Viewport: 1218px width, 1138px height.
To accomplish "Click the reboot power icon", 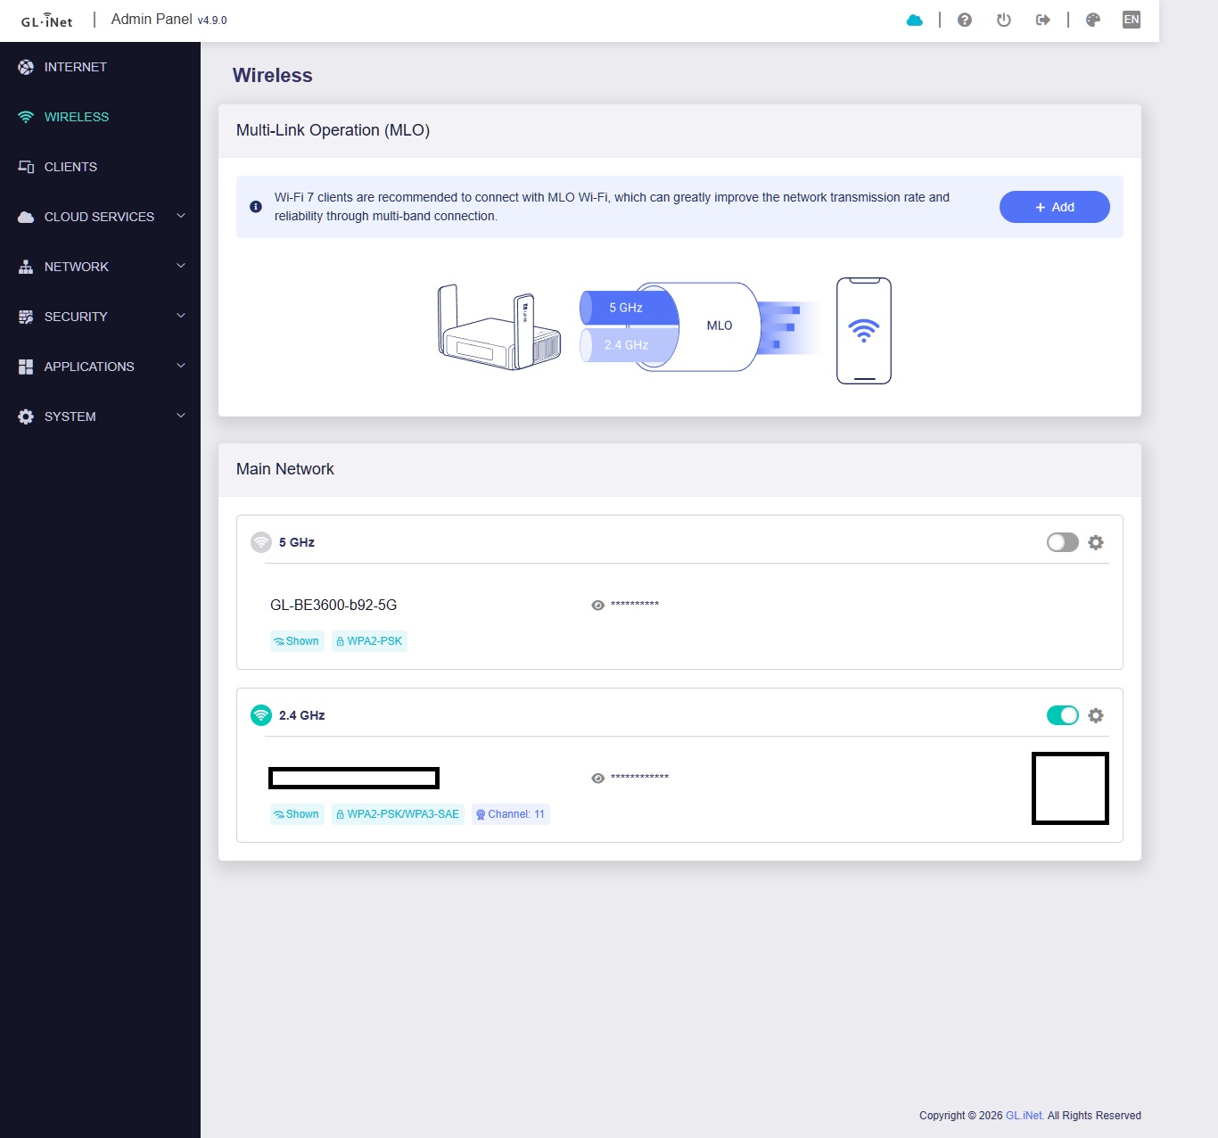I will 1003,20.
